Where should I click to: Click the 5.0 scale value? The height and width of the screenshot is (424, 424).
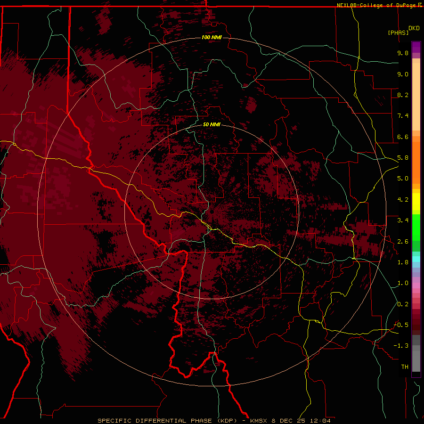click(x=403, y=179)
